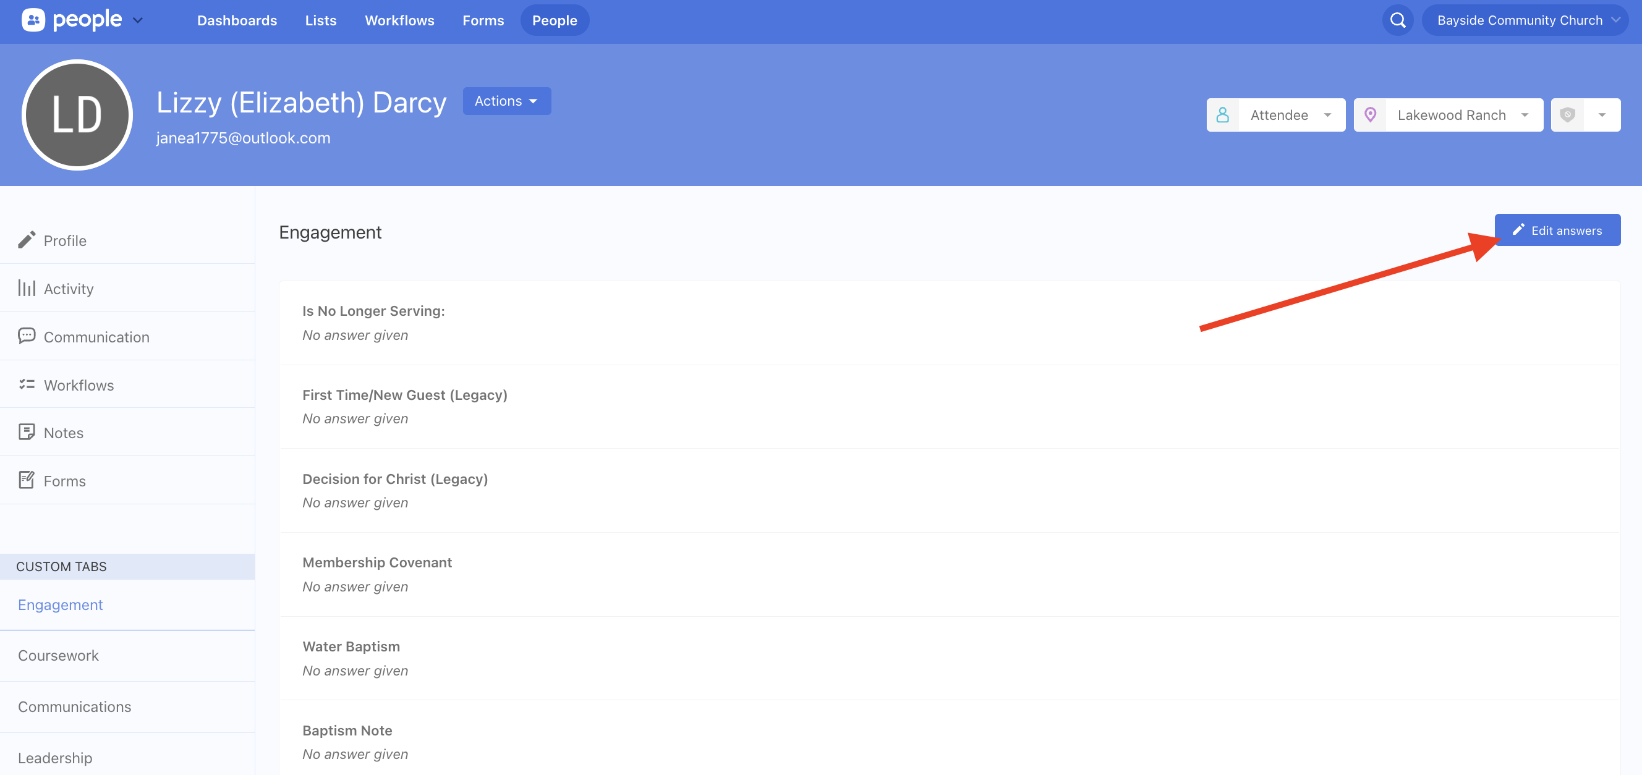The image size is (1642, 775).
Task: Click the Profile pencil icon in sidebar
Action: coord(26,240)
